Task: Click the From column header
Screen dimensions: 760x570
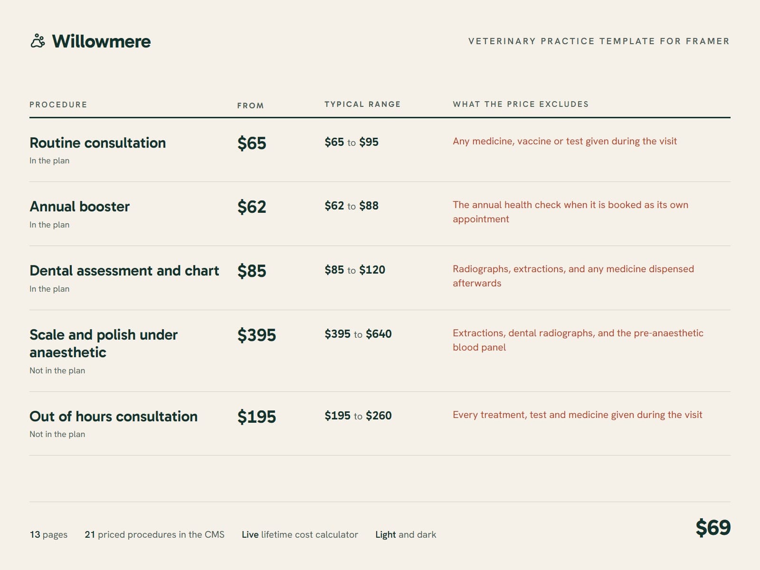Action: pyautogui.click(x=250, y=105)
